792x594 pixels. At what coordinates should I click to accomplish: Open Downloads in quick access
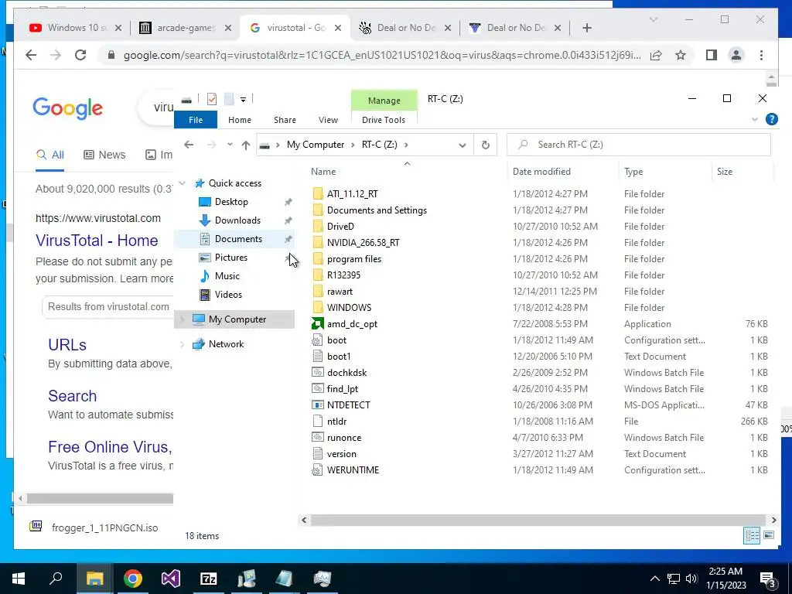237,220
